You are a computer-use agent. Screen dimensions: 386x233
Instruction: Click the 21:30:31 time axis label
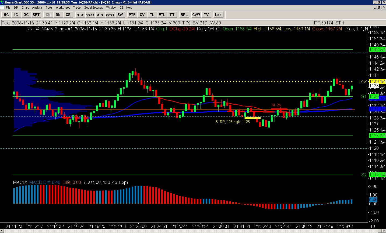[x=222, y=226]
